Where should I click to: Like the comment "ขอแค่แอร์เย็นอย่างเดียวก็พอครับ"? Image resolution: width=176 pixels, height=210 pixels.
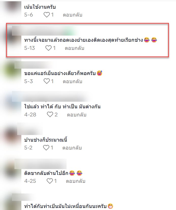coord(47,81)
